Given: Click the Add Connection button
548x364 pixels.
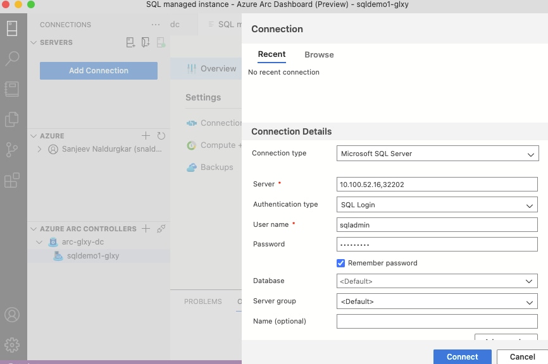Looking at the screenshot, I should coord(99,71).
